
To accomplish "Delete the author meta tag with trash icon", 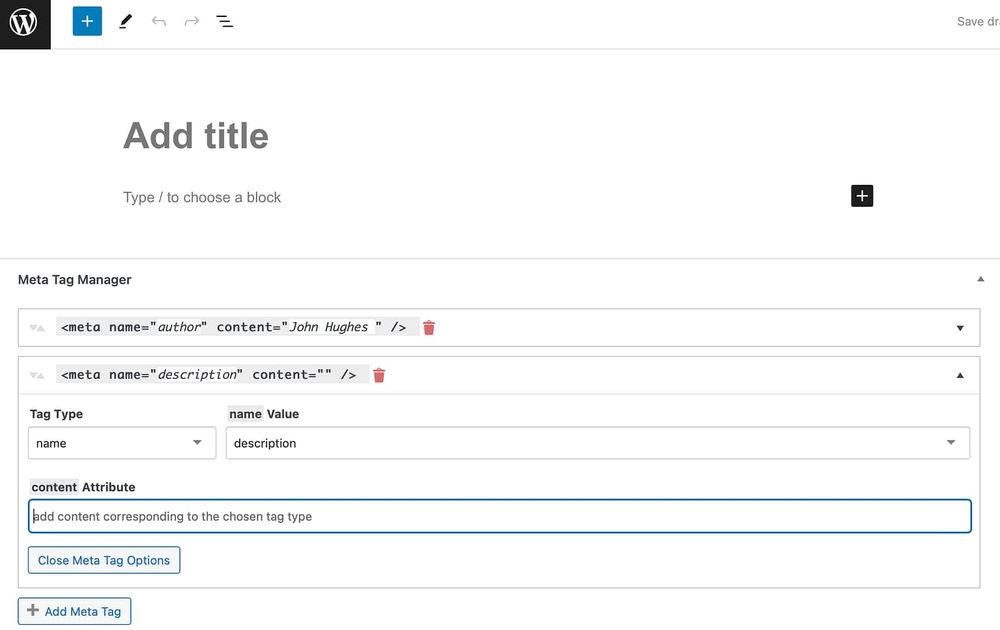I will pos(429,327).
